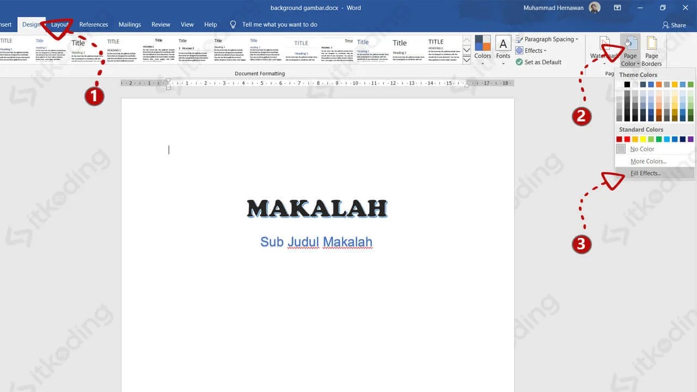The image size is (697, 392).
Task: Click the user name Muhammad Hernawan
Action: (x=554, y=8)
